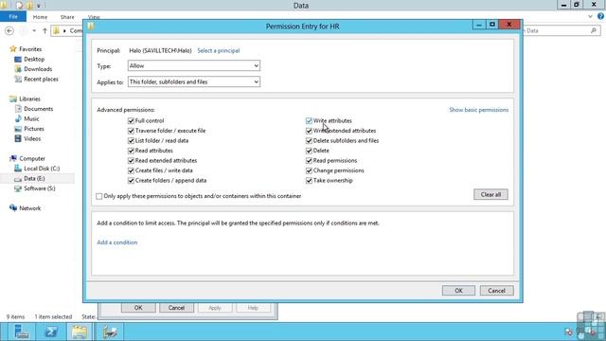The height and width of the screenshot is (341, 606).
Task: Switch to the Home ribbon tab
Action: 40,17
